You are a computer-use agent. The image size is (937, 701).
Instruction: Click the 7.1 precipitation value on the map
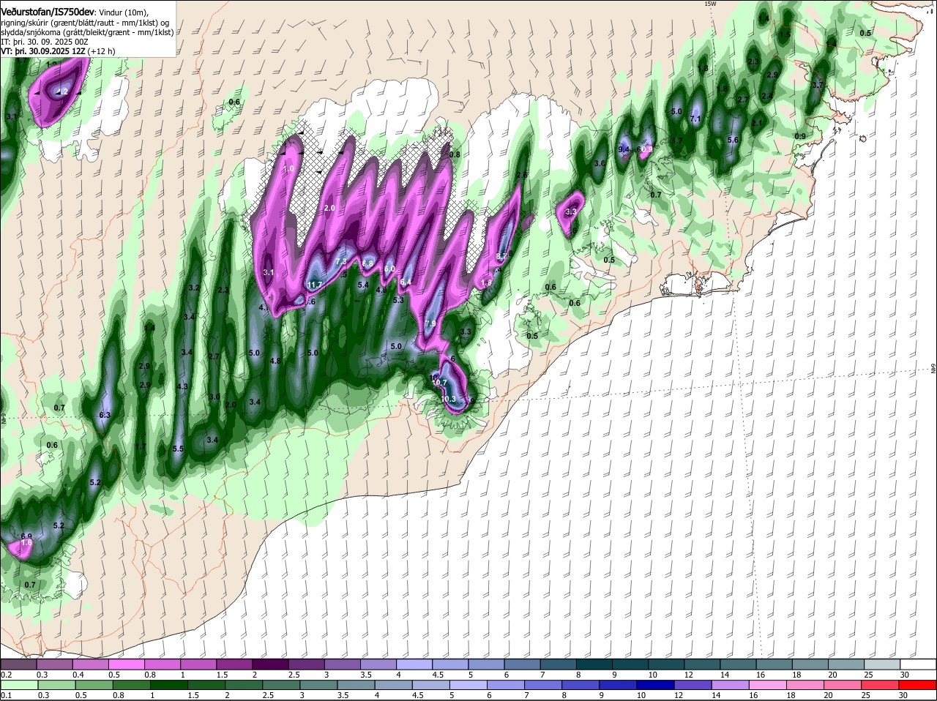pyautogui.click(x=696, y=119)
